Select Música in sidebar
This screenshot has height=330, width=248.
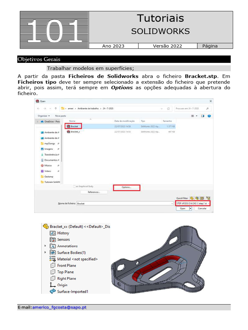point(50,166)
